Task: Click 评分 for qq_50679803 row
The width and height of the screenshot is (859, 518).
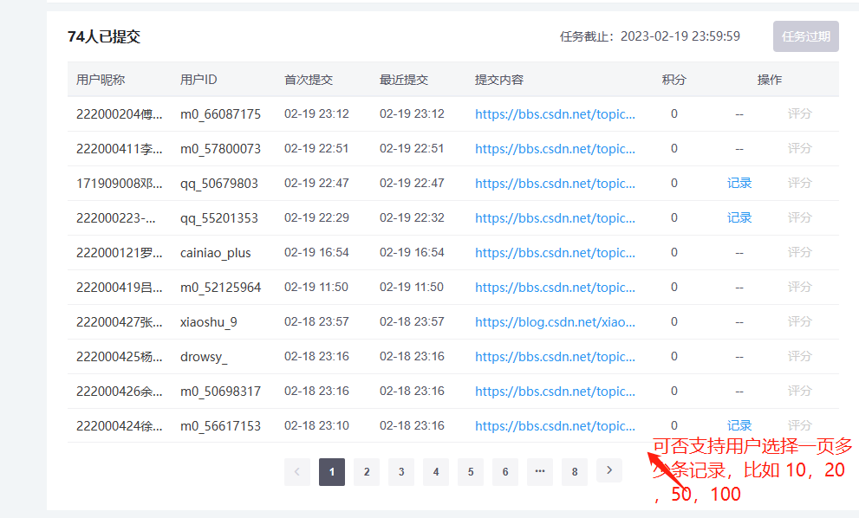Action: (x=799, y=183)
